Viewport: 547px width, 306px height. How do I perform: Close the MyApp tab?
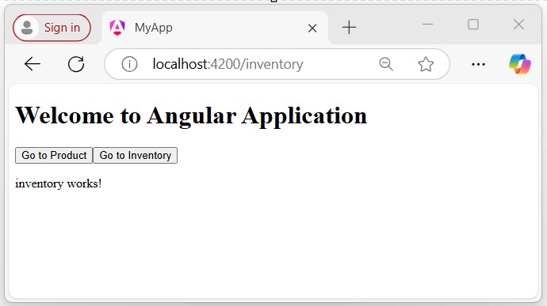(312, 28)
